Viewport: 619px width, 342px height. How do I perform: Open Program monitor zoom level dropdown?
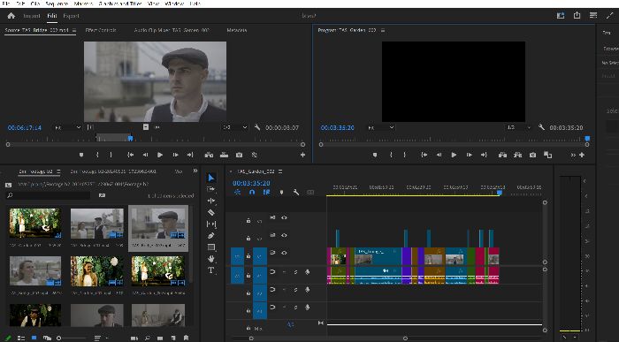point(381,127)
